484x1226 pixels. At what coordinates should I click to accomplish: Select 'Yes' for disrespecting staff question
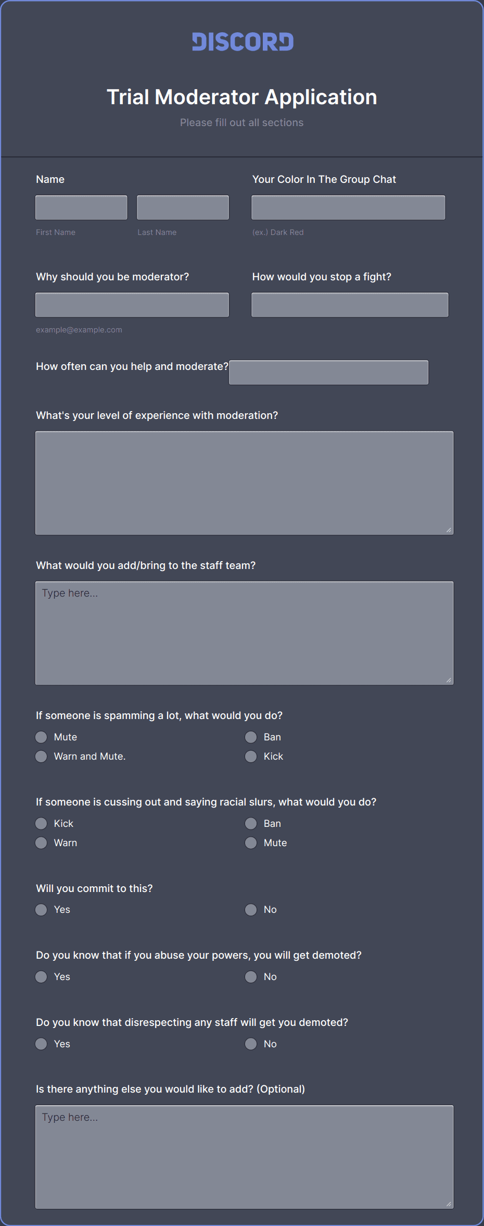click(x=41, y=1044)
